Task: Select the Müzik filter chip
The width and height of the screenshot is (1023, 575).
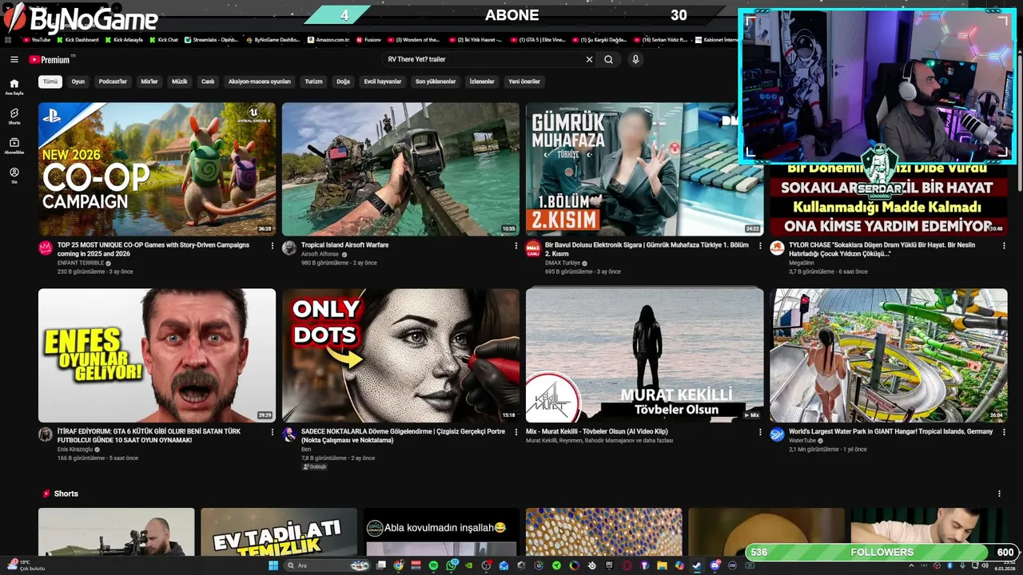Action: tap(180, 81)
